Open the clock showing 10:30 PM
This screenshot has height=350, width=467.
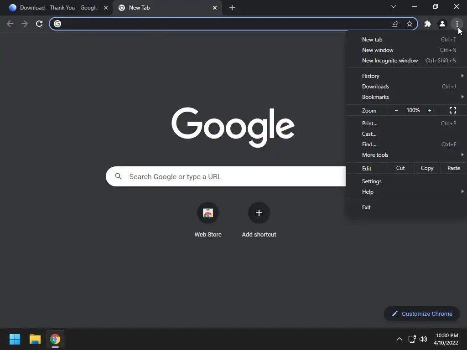coord(446,339)
